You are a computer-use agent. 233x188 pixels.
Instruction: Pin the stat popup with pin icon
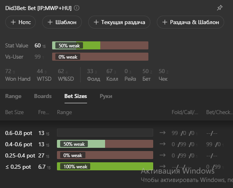click(x=219, y=8)
